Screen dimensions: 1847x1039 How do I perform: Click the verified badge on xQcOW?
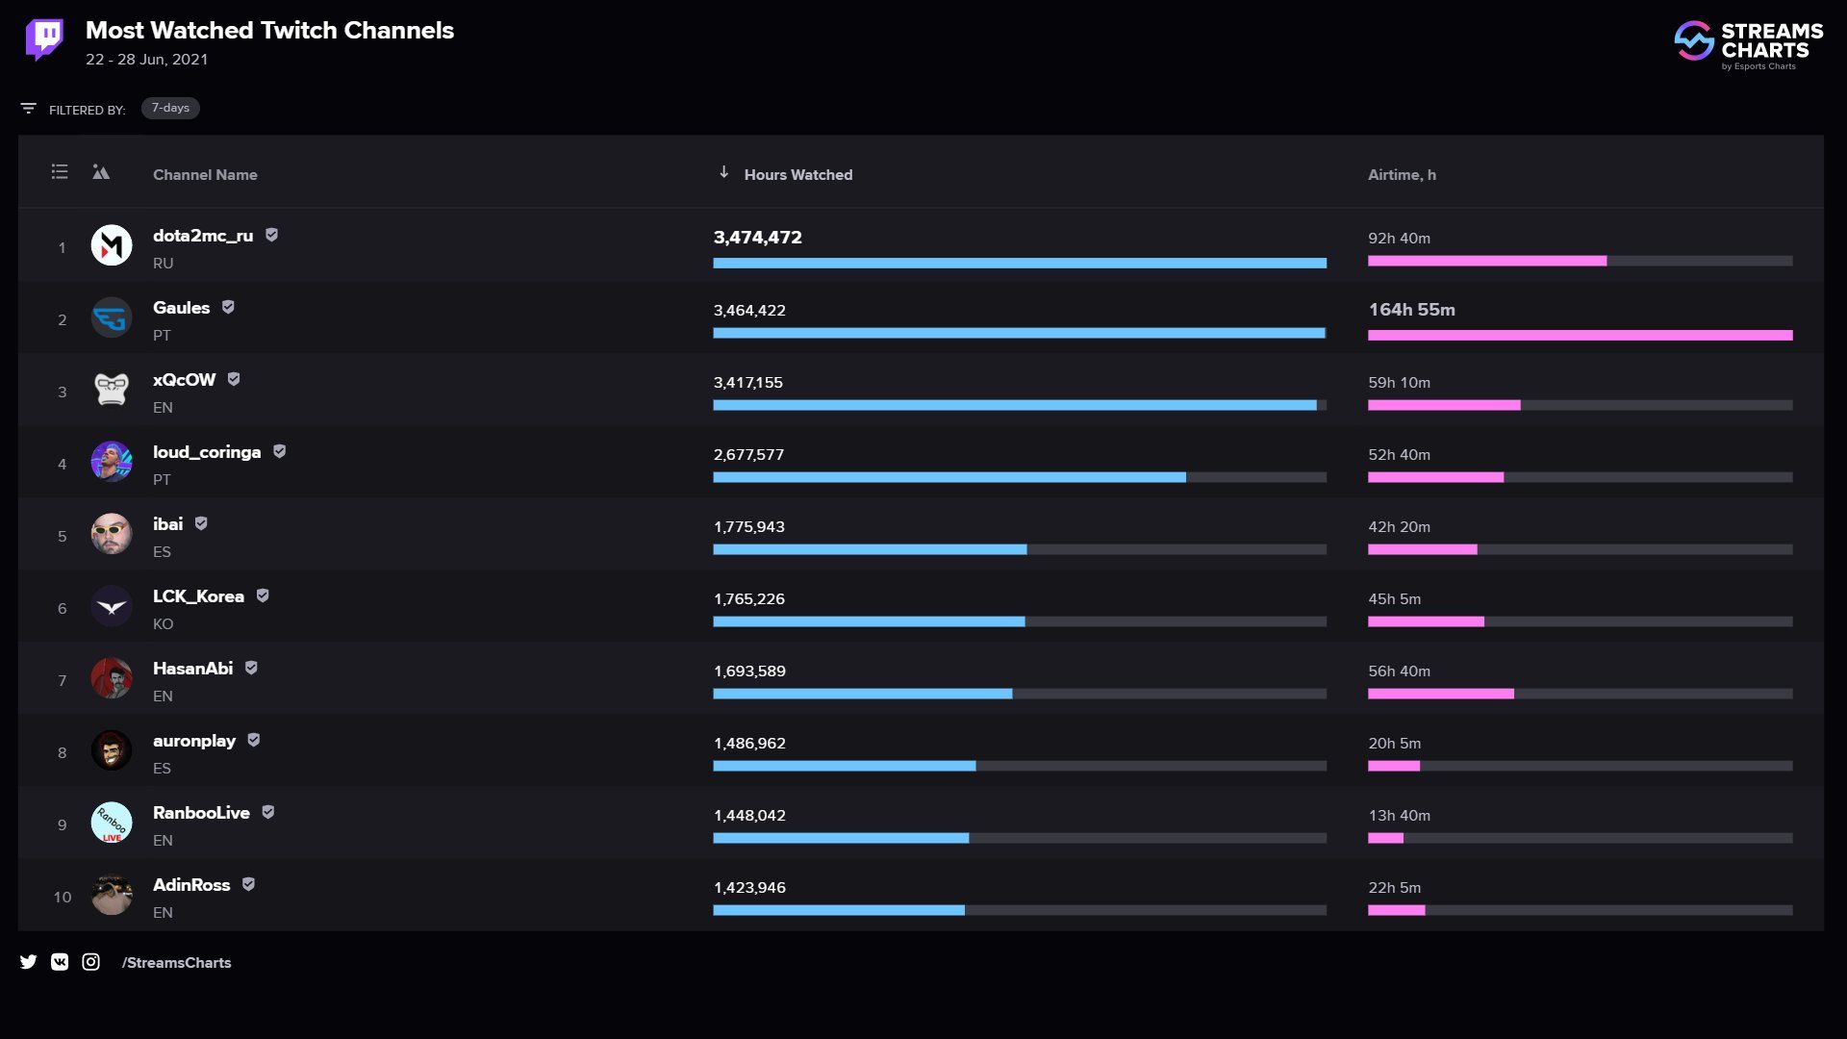point(234,381)
